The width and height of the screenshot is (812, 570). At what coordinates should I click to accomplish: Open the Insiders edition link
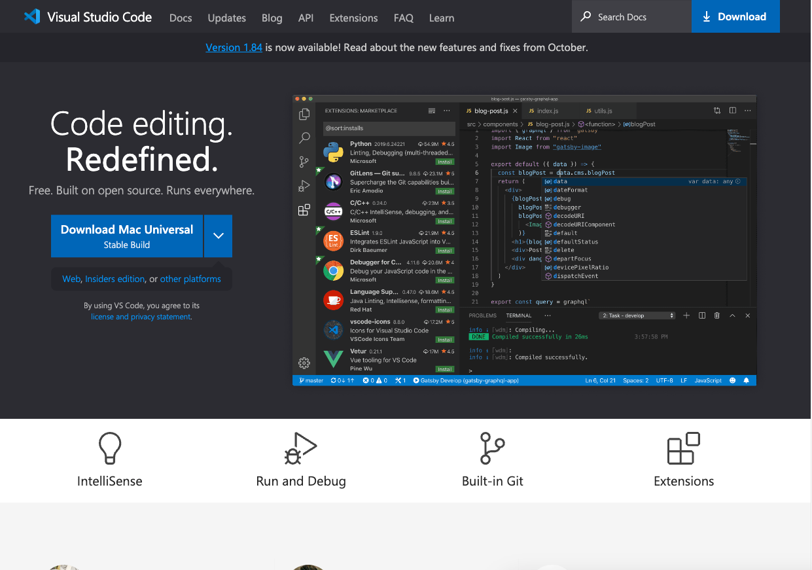115,279
